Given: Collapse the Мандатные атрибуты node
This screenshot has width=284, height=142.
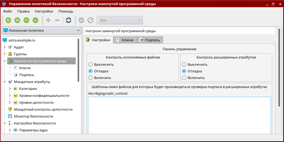Looking at the screenshot, I should (x=5, y=82).
